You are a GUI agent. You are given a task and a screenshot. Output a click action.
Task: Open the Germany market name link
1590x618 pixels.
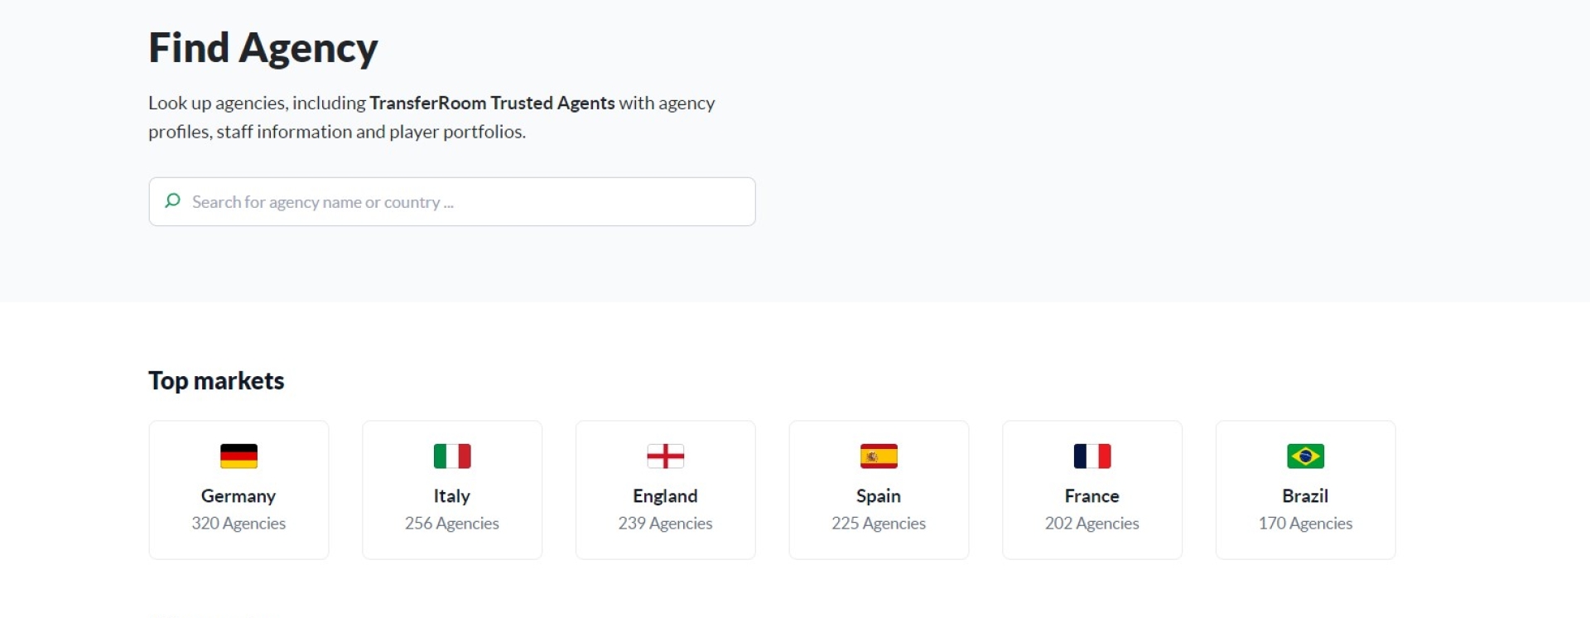tap(238, 496)
